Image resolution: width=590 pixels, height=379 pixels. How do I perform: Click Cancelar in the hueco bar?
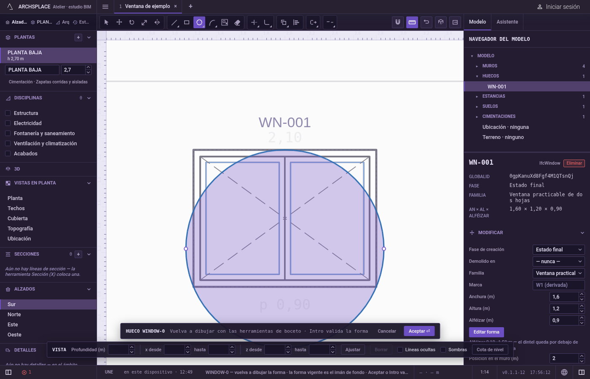[x=387, y=331]
